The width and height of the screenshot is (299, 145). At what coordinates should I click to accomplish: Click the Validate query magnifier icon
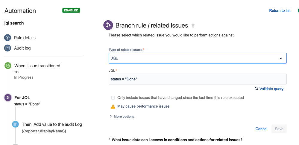click(256, 88)
